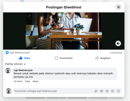
Task: Open Agil Wadriansyah name in reactions
Action: pyautogui.click(x=20, y=52)
